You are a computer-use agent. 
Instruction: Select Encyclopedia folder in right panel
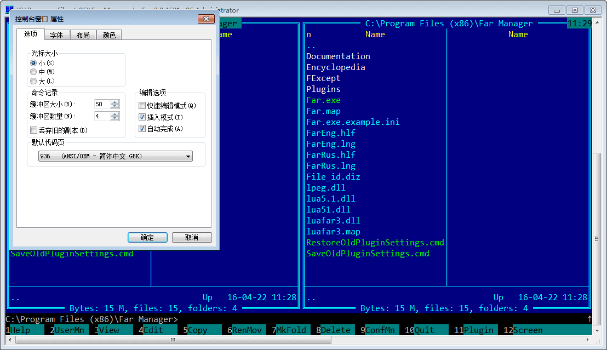pos(336,67)
